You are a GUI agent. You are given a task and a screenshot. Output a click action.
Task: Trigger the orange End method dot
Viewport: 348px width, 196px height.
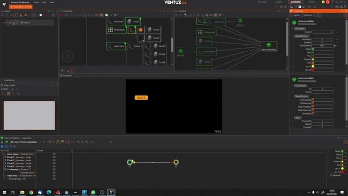(313, 63)
